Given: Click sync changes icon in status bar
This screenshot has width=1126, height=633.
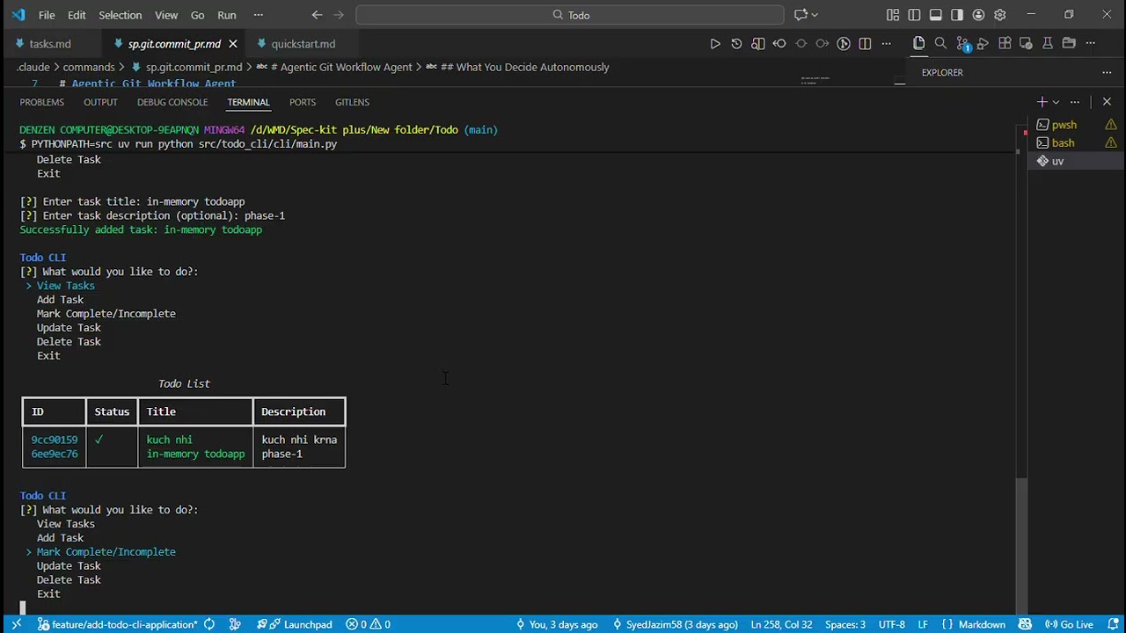Looking at the screenshot, I should click(x=209, y=624).
